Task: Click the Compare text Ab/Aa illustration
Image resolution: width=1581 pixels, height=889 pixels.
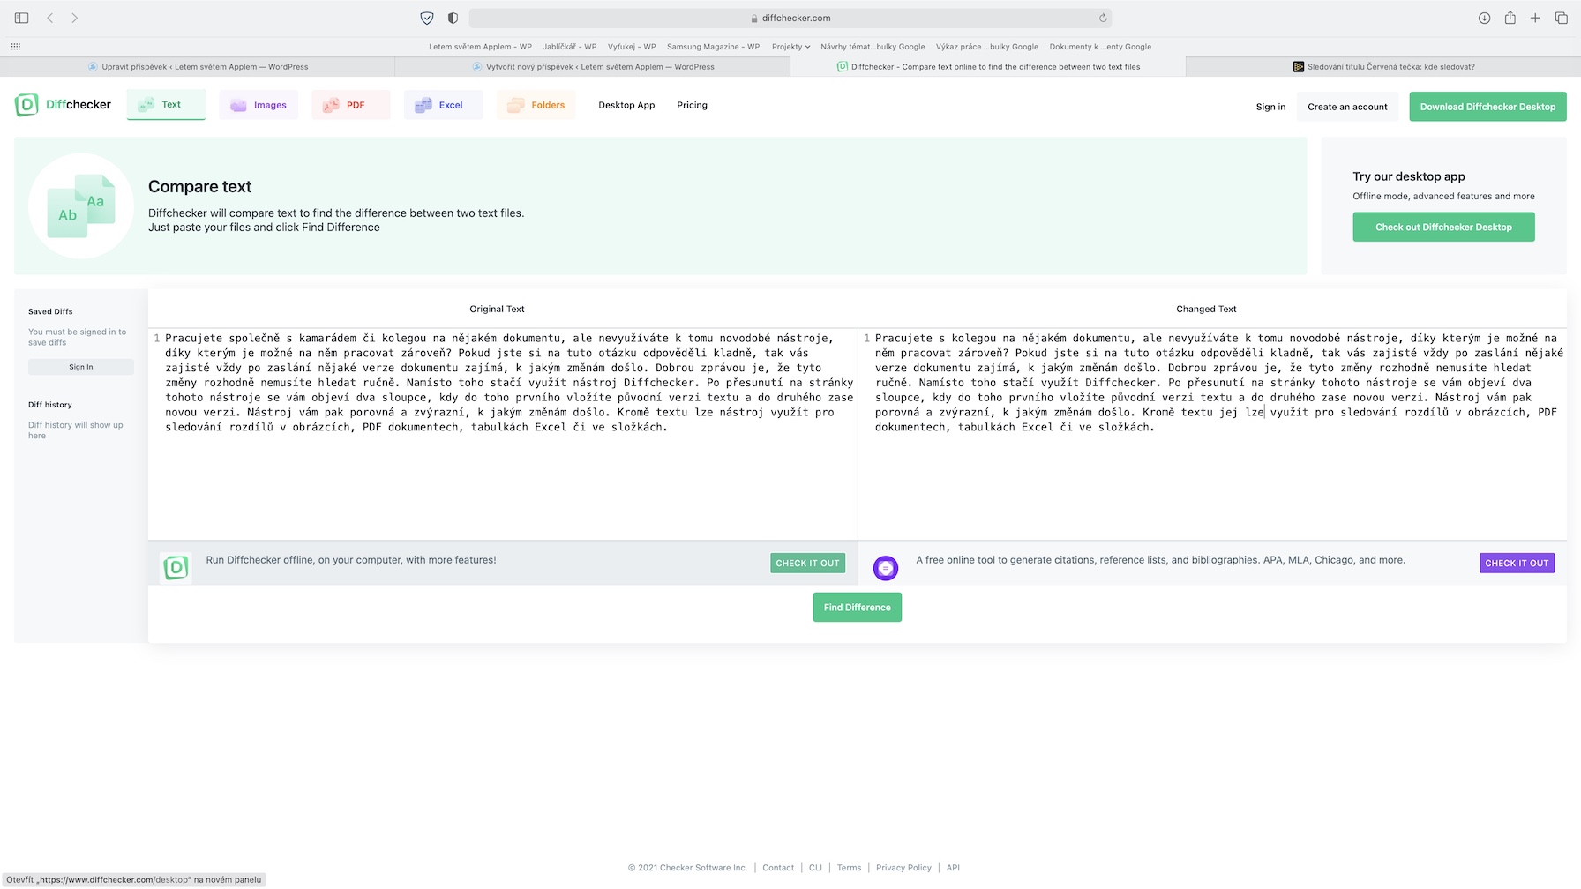Action: (x=82, y=206)
